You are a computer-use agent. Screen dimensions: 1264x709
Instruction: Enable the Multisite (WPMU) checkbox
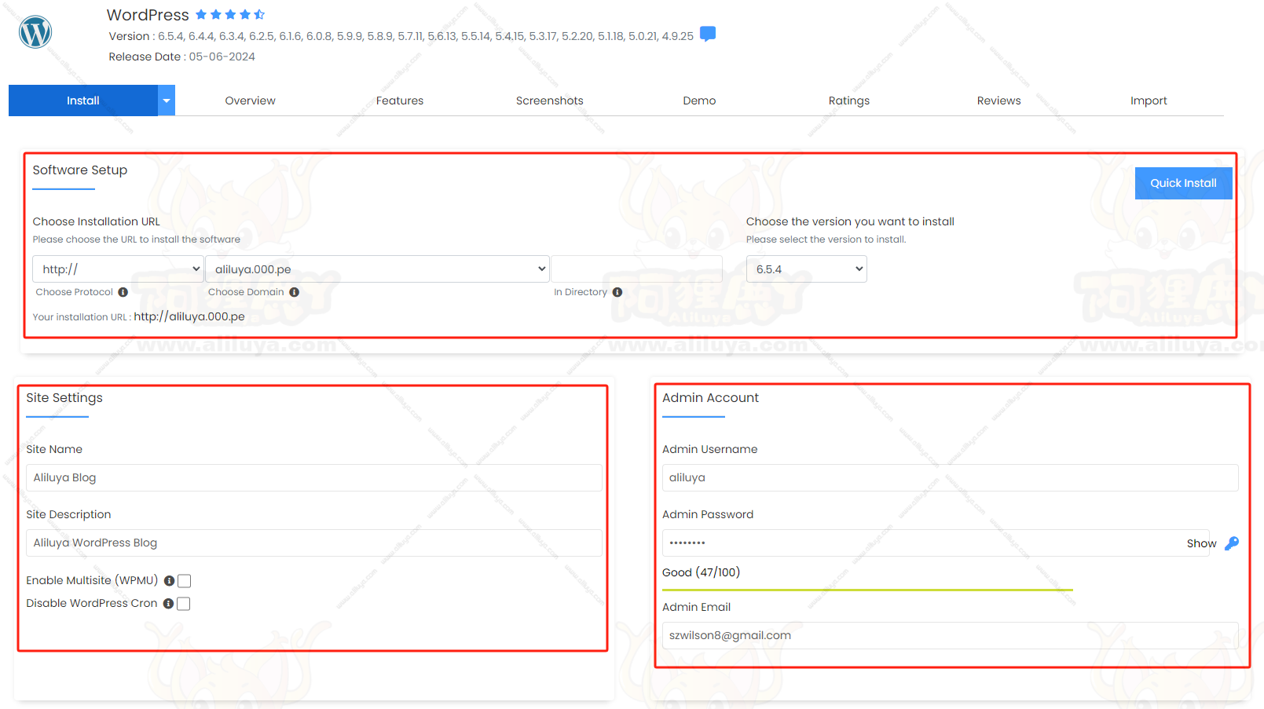[185, 581]
